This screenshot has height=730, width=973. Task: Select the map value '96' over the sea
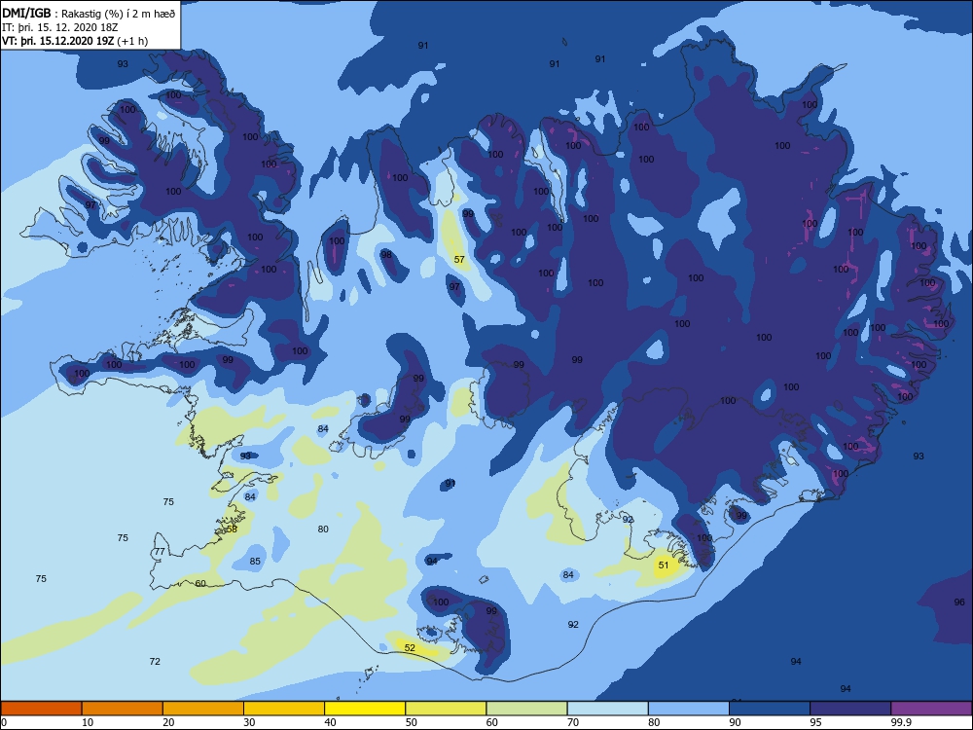[x=959, y=602]
